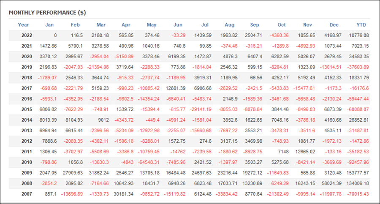This screenshot has width=380, height=204.
Task: Click the 2014 Mar value 9012
Action: point(103,120)
